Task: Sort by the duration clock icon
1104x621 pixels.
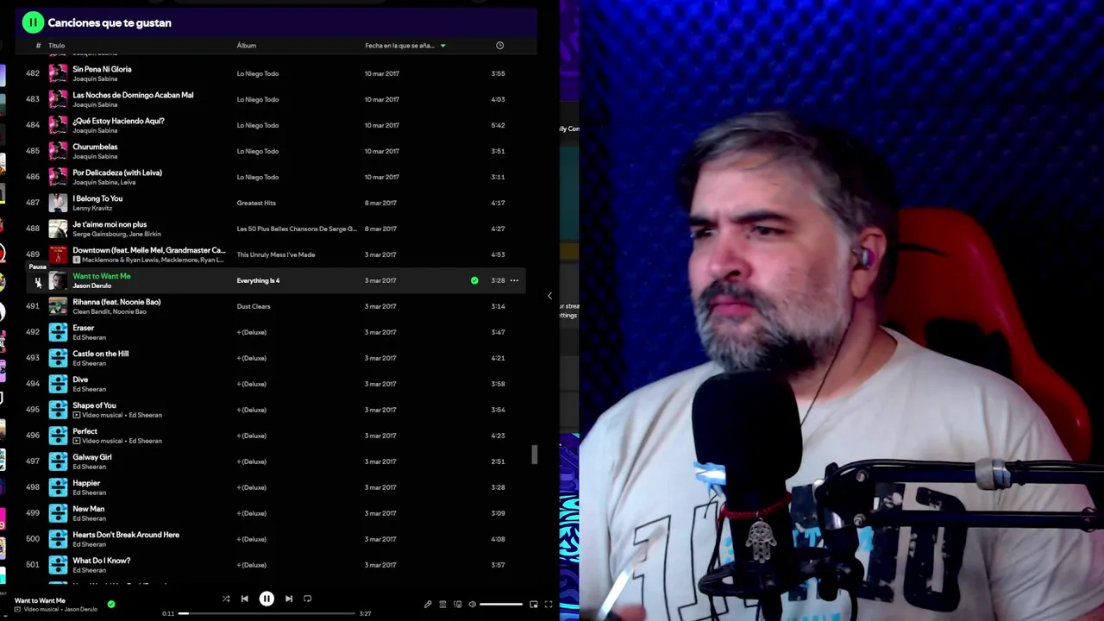Action: [x=499, y=46]
